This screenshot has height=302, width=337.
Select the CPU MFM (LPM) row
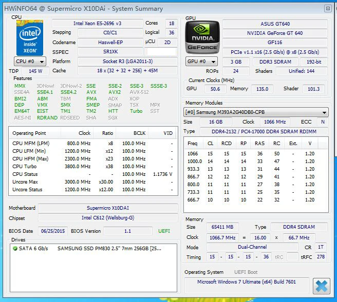pyautogui.click(x=93, y=143)
